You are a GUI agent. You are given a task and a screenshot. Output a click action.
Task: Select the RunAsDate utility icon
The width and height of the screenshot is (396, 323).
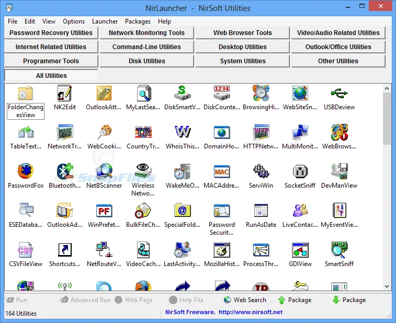click(261, 211)
